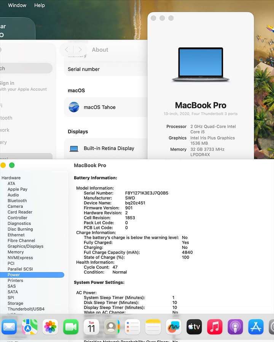Select ATA in Hardware sidebar
Viewport: 274px width, 342px height.
[11, 184]
